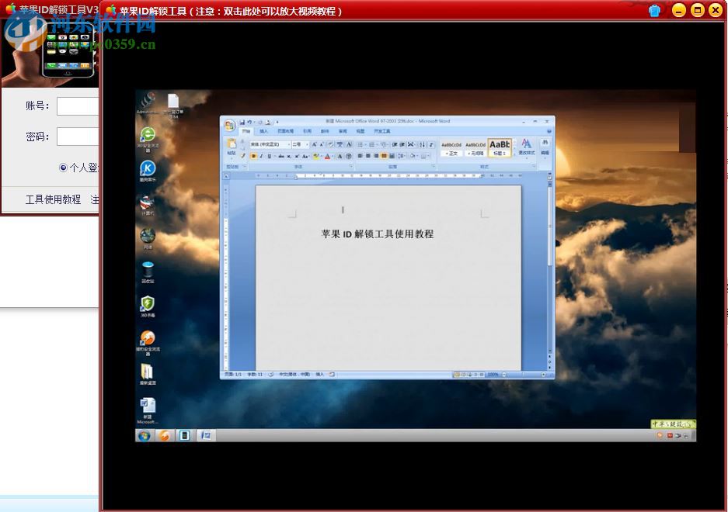Screen dimensions: 728x512
Task: Open the Line spacing dropdown
Action: click(402, 156)
